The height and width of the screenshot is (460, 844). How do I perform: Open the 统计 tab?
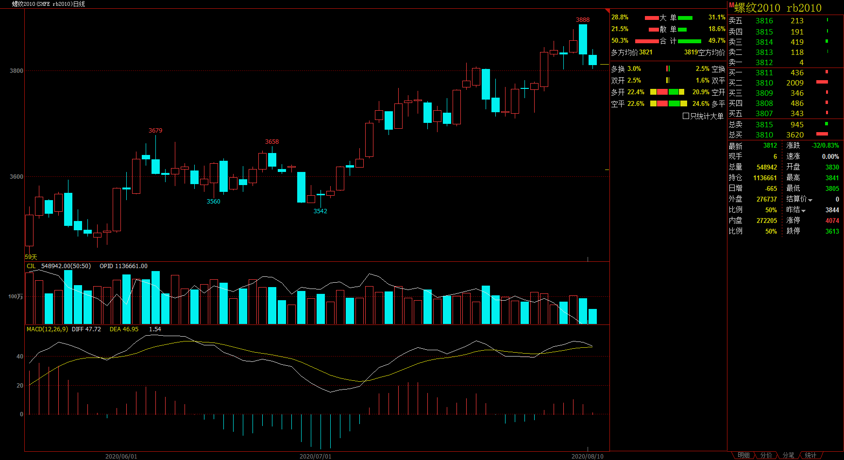point(810,455)
